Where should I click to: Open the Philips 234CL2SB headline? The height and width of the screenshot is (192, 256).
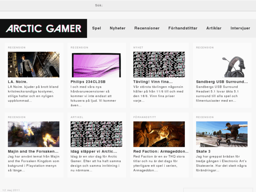coord(88,82)
